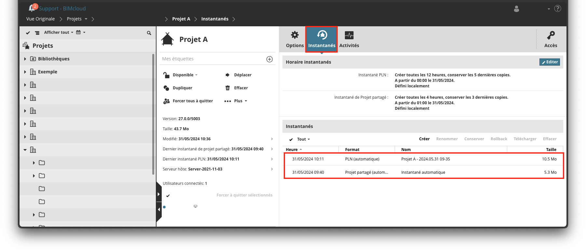Click the Projet A house icon
Image resolution: width=586 pixels, height=252 pixels.
(168, 39)
